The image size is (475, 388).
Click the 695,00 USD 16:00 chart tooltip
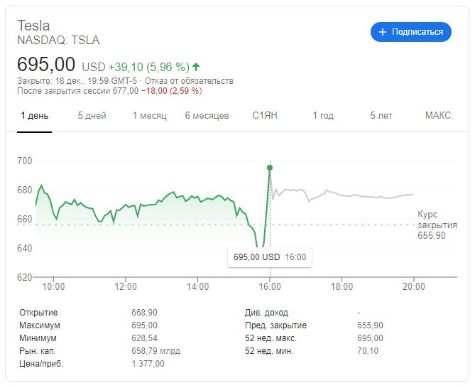(269, 257)
